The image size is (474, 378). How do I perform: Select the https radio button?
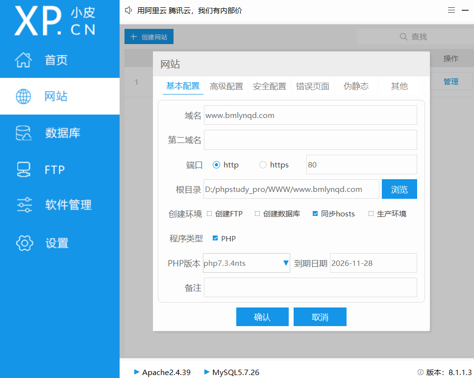[x=263, y=165]
